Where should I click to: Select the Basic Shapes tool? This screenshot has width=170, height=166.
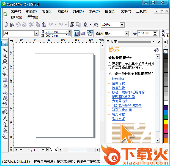tap(5, 98)
